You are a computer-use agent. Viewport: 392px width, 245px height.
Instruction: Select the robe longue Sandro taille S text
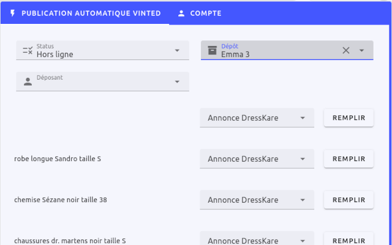click(x=58, y=159)
